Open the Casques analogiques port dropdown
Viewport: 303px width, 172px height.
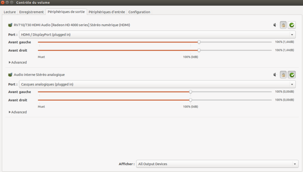click(157, 84)
